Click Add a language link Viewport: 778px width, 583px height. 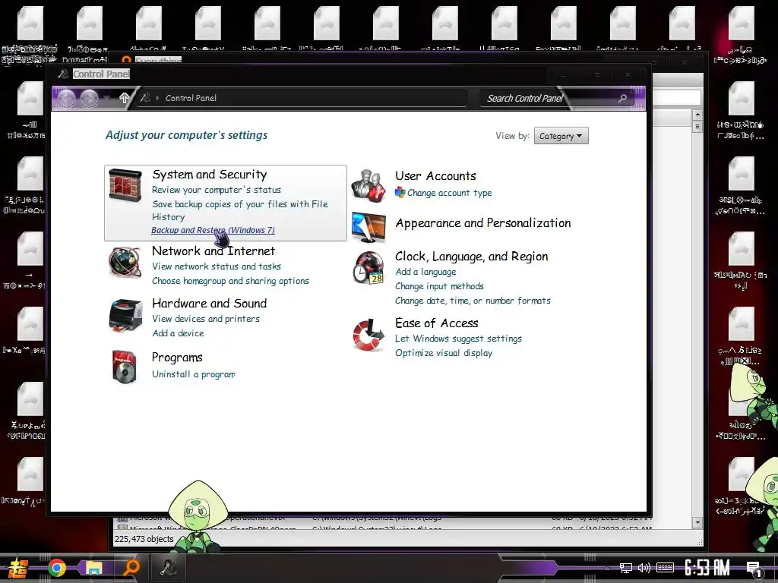point(425,272)
